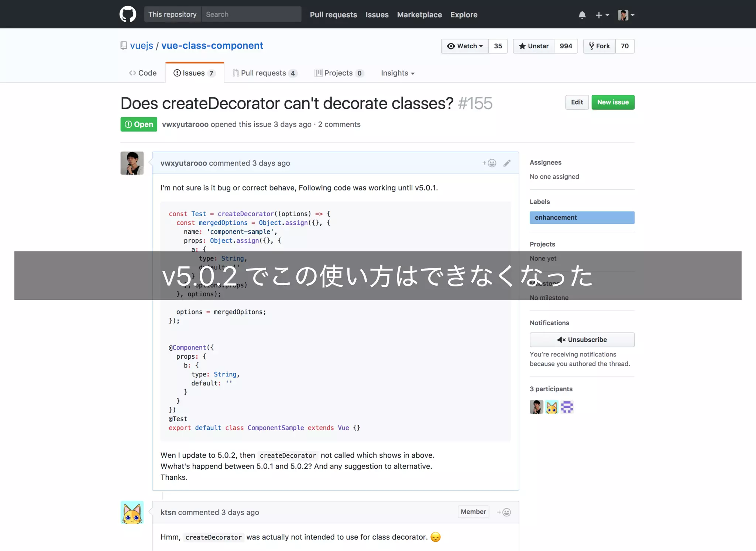Image resolution: width=756 pixels, height=551 pixels.
Task: Add a reaction to ktsn's comment
Action: (x=504, y=512)
